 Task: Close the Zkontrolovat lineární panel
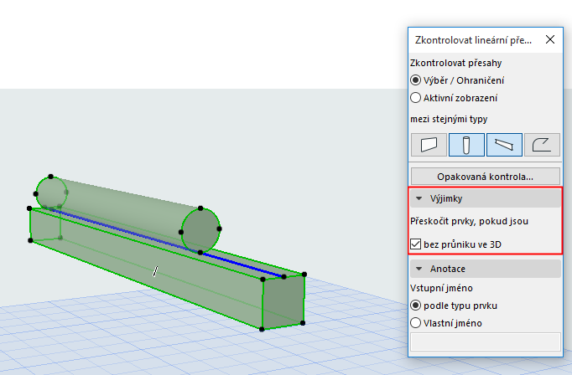550,39
